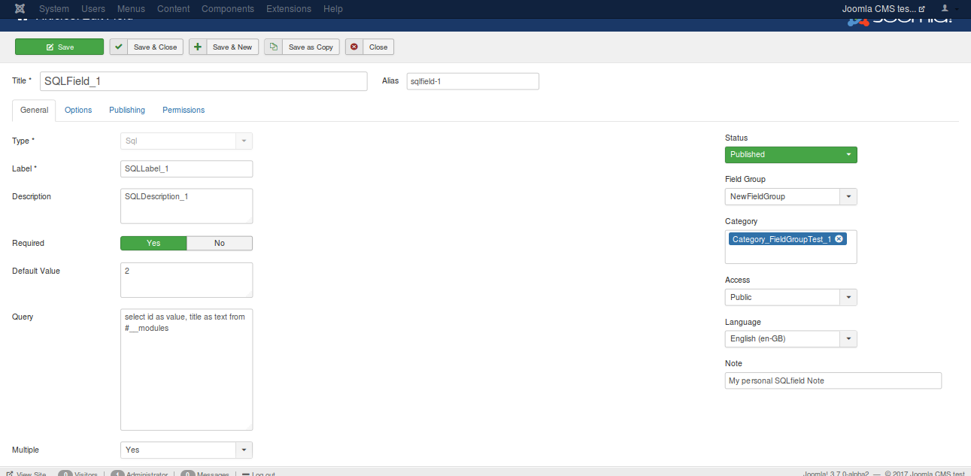This screenshot has width=971, height=476.
Task: Switch to the Options tab
Action: point(78,110)
